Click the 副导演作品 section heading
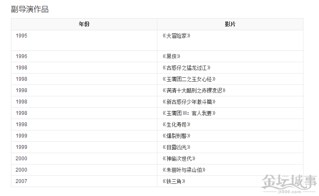319x196 pixels. coord(30,9)
